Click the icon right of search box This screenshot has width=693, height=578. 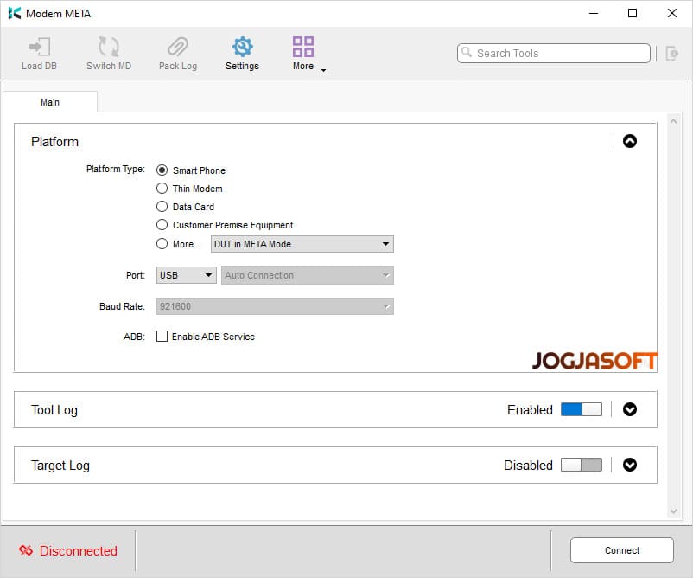click(671, 54)
